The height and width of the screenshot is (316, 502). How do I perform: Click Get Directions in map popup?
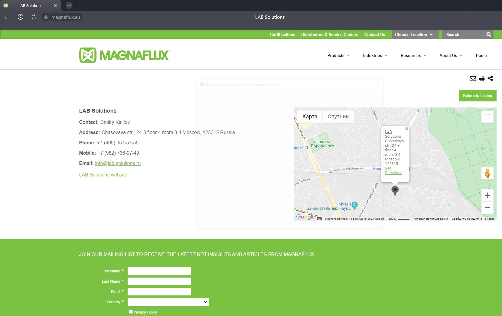click(393, 170)
